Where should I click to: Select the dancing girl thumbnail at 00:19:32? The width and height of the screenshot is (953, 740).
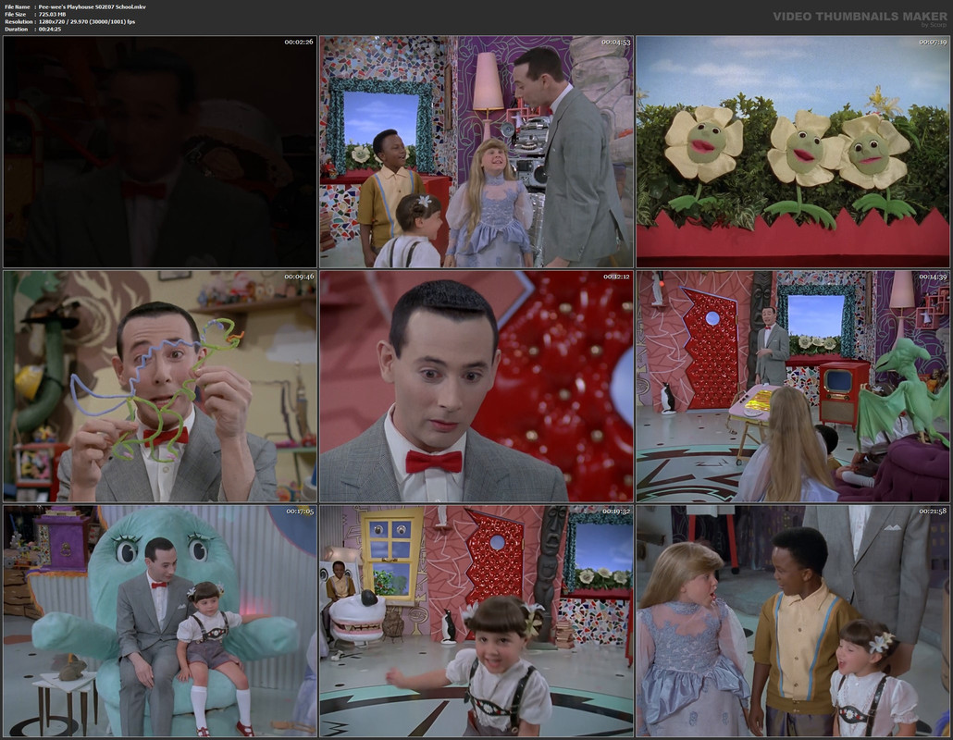point(477,621)
